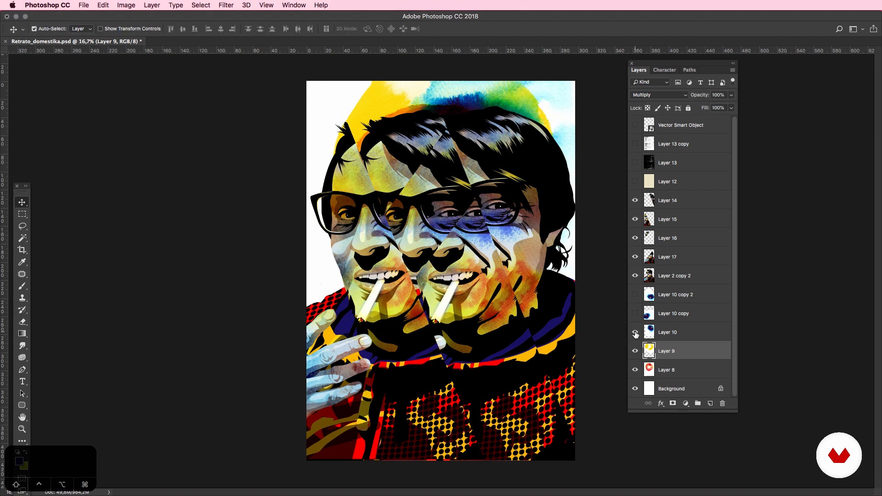Image resolution: width=882 pixels, height=496 pixels.
Task: Create a new layer group folder
Action: click(x=698, y=403)
